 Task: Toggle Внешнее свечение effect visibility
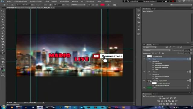[153, 67]
